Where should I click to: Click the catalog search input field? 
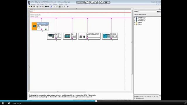[x=148, y=11]
